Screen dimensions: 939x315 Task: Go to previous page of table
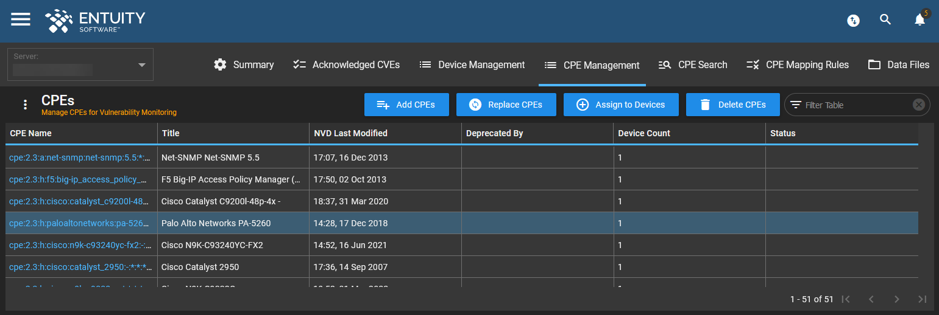pyautogui.click(x=871, y=299)
